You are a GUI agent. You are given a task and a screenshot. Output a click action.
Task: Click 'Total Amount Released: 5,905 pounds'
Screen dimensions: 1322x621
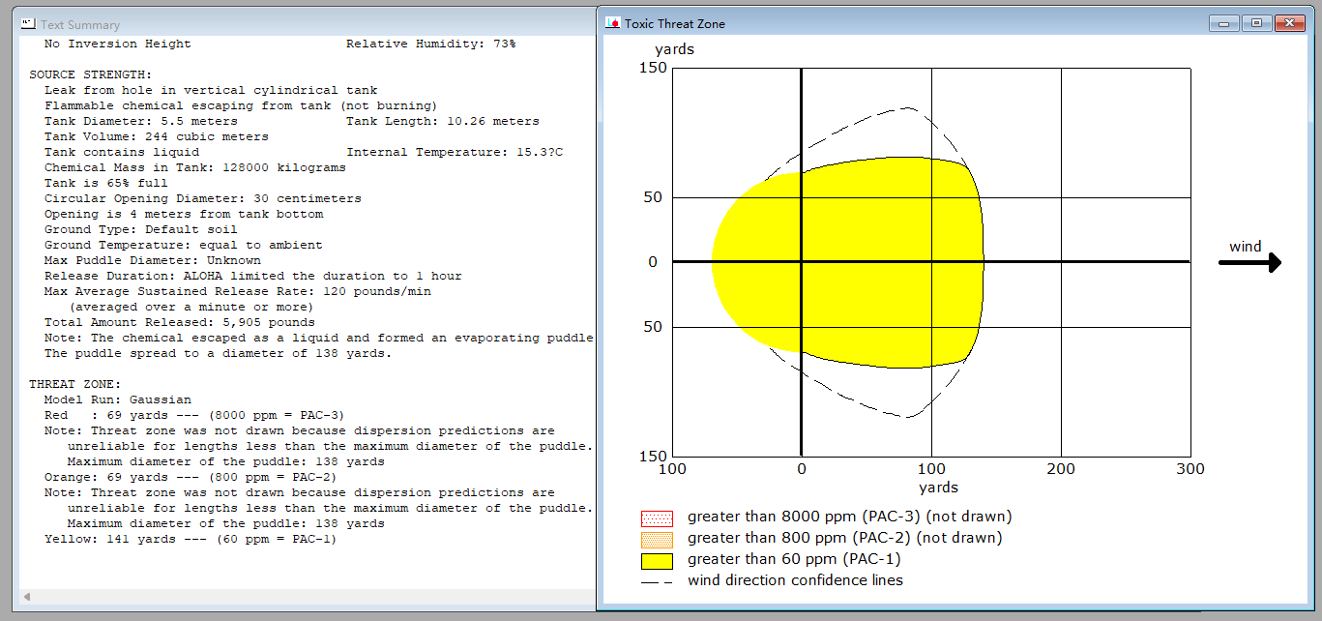tap(180, 322)
